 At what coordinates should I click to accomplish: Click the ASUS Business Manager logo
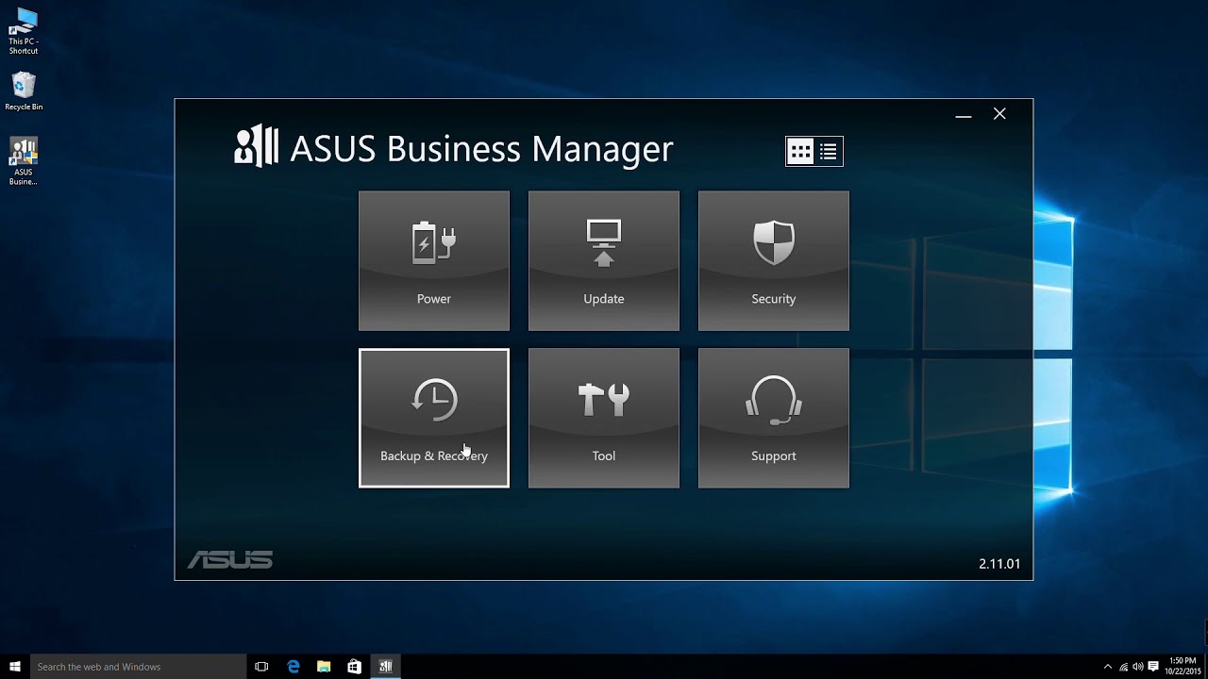click(x=256, y=147)
